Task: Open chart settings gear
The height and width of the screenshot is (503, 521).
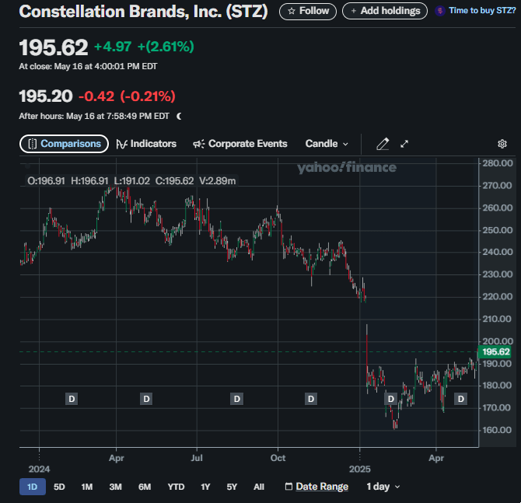Action: pyautogui.click(x=502, y=144)
